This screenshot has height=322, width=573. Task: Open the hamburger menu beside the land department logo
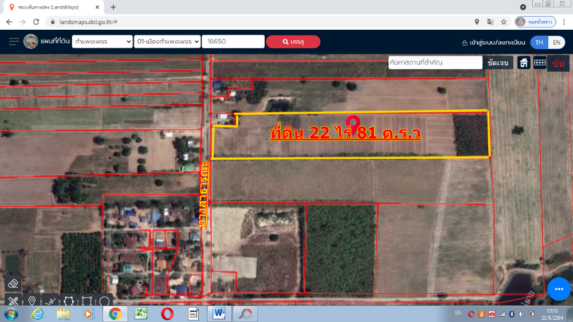click(14, 42)
